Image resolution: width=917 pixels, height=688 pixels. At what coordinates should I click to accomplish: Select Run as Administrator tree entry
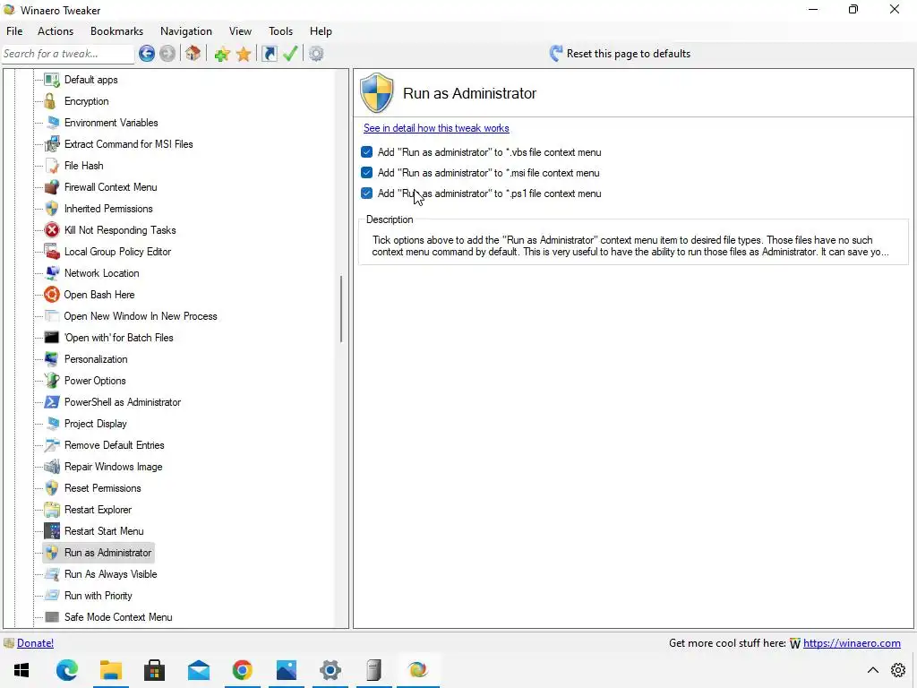[x=107, y=553]
